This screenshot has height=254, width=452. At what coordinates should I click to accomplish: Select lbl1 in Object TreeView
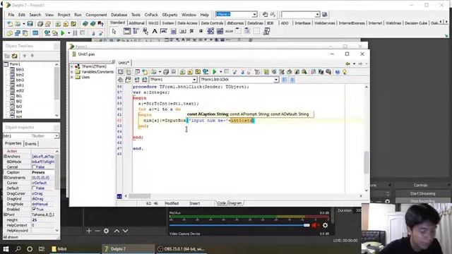tap(19, 96)
